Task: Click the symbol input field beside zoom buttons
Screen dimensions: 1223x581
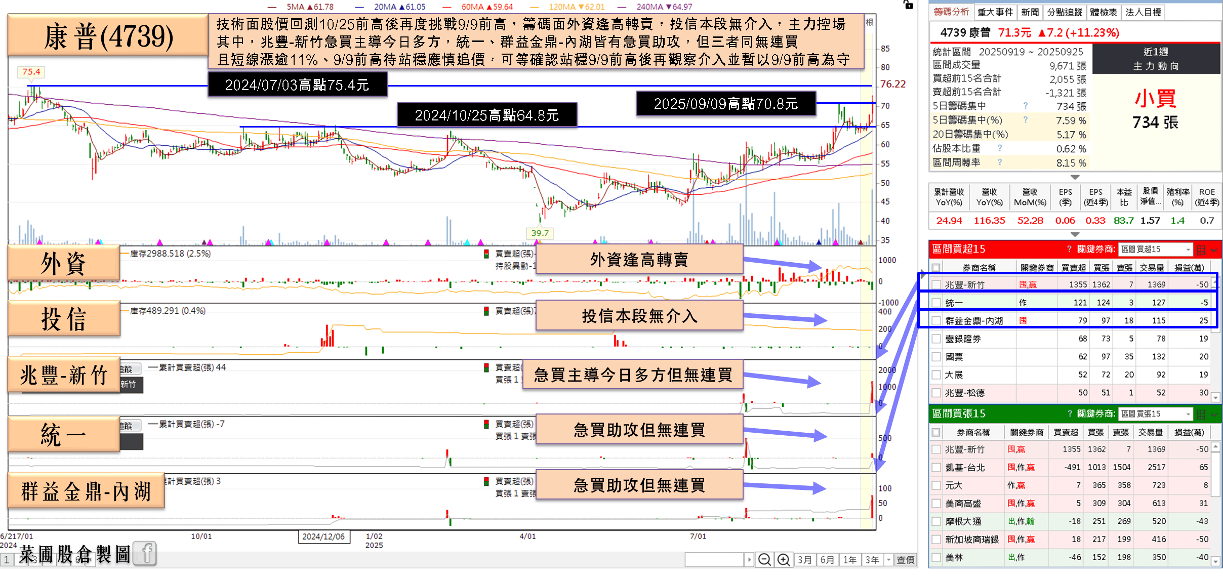Action: click(x=714, y=560)
